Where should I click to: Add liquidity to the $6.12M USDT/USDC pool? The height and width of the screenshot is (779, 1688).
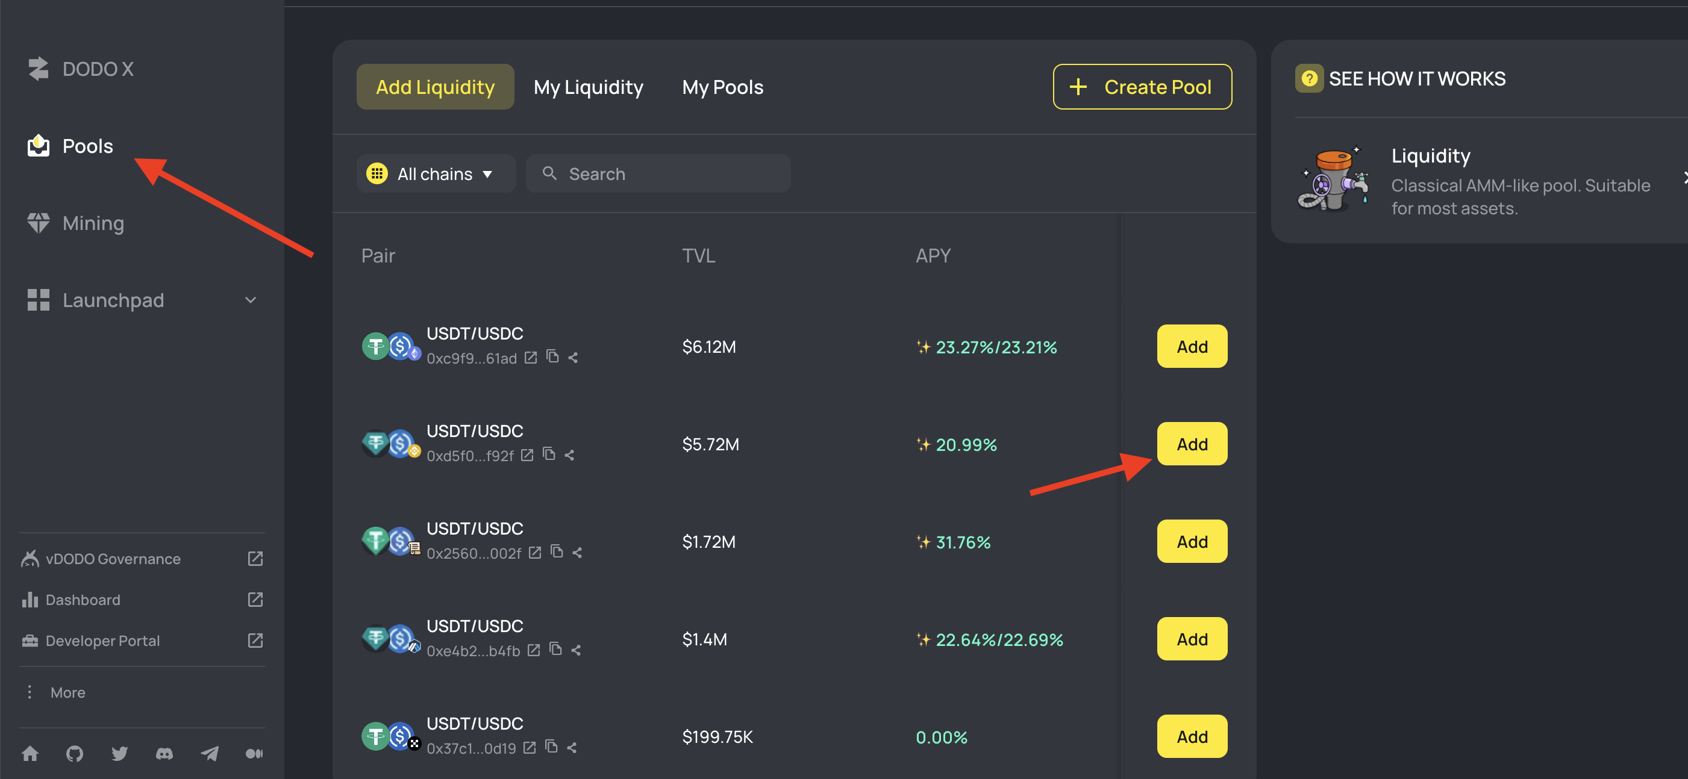point(1192,346)
